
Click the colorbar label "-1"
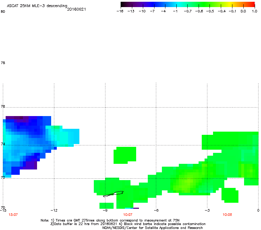pos(175,11)
